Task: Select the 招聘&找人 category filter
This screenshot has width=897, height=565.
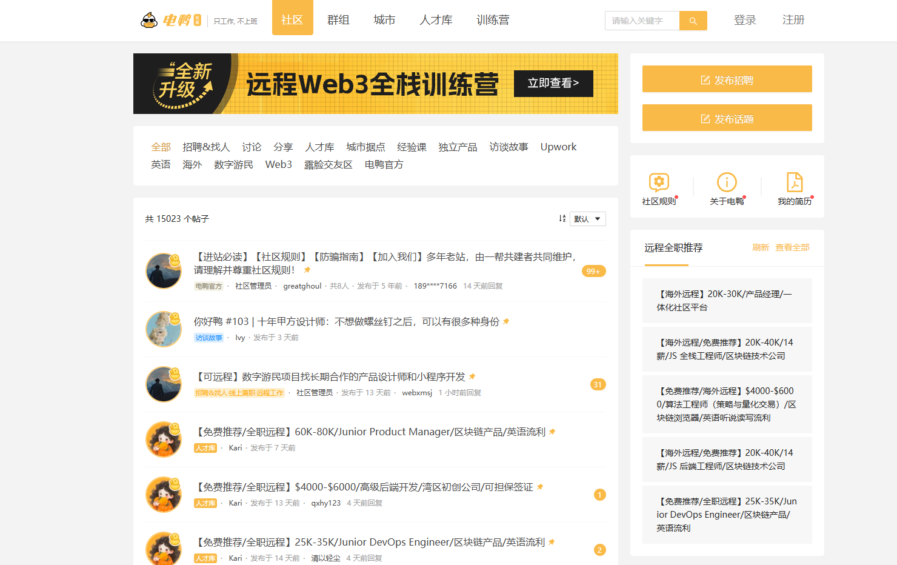Action: click(x=206, y=147)
